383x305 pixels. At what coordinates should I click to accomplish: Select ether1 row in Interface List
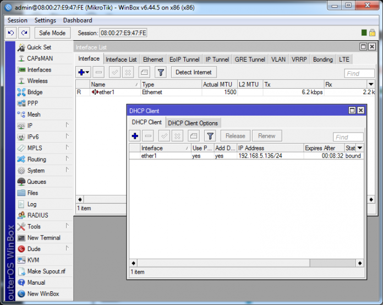[225, 92]
